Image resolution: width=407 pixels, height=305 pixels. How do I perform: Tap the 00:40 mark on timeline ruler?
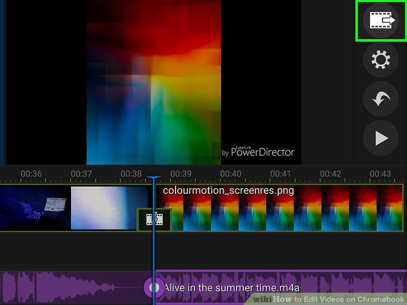tap(230, 174)
